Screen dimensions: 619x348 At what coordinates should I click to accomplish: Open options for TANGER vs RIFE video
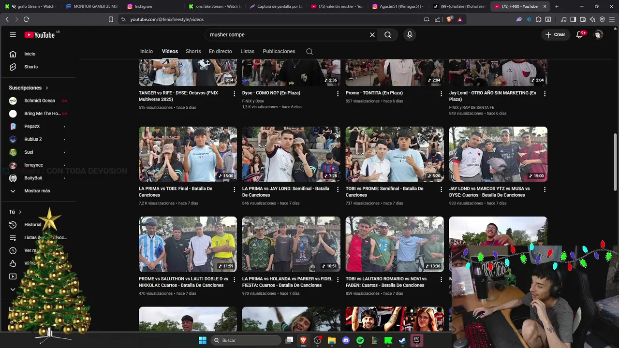click(x=234, y=94)
